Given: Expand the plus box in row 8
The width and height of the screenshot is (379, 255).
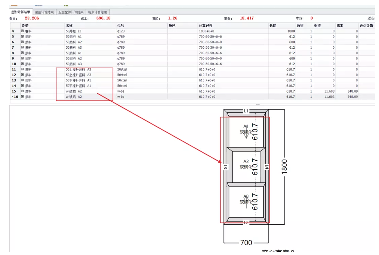Looking at the screenshot, I should pos(22,53).
